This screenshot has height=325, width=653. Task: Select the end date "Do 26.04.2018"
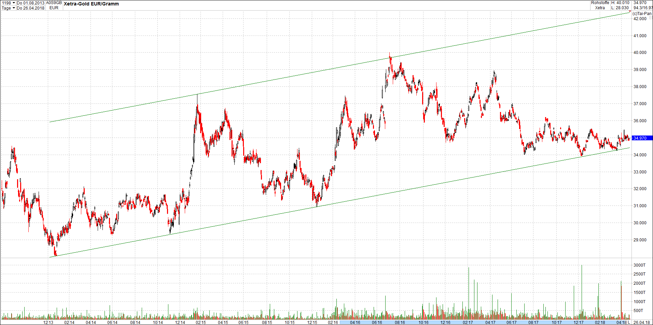tap(31, 8)
